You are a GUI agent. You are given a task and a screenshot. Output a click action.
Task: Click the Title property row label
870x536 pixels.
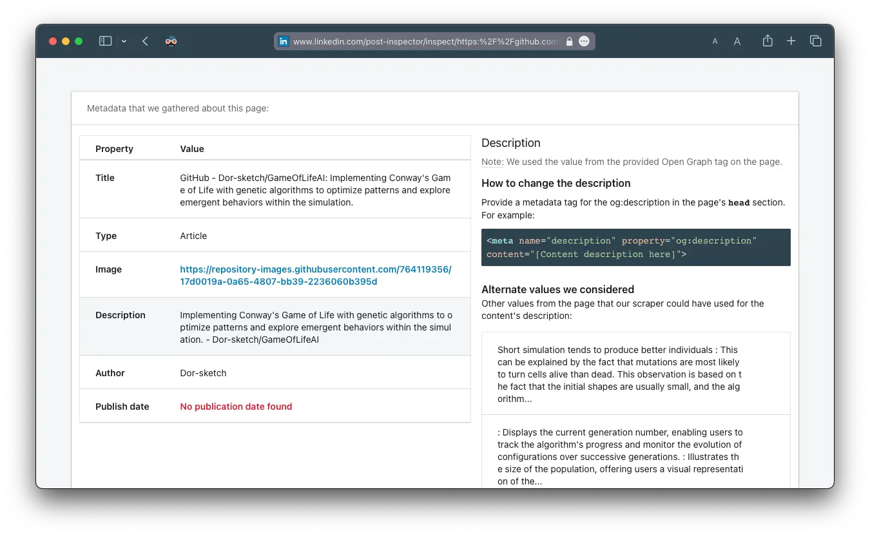(105, 178)
